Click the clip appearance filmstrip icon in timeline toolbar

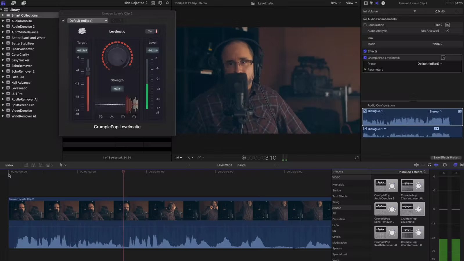tap(445, 165)
